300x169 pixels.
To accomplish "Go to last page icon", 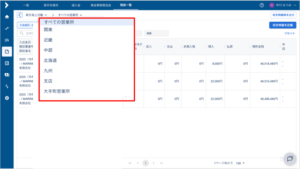I will tap(161, 163).
